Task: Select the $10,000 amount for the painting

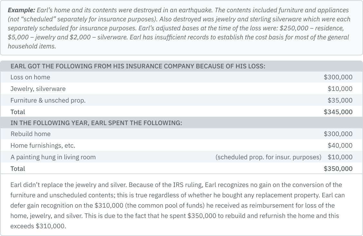Action: (x=340, y=157)
